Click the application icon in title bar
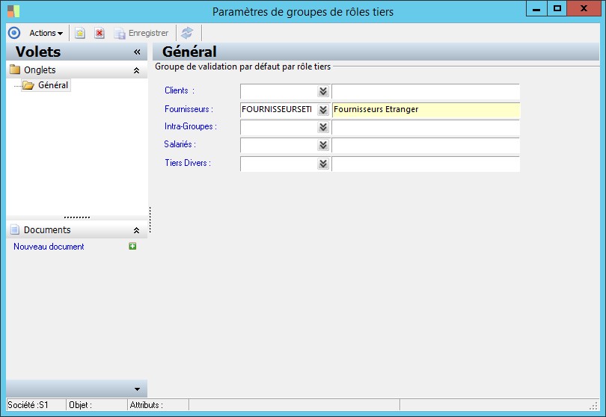This screenshot has width=606, height=417. tap(13, 11)
